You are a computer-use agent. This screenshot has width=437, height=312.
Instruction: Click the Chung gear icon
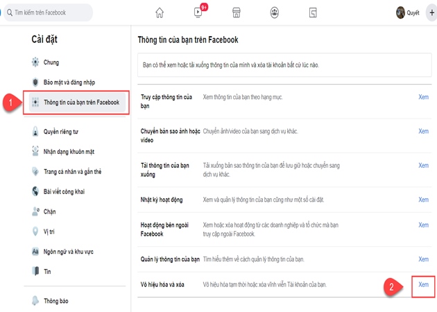click(35, 62)
